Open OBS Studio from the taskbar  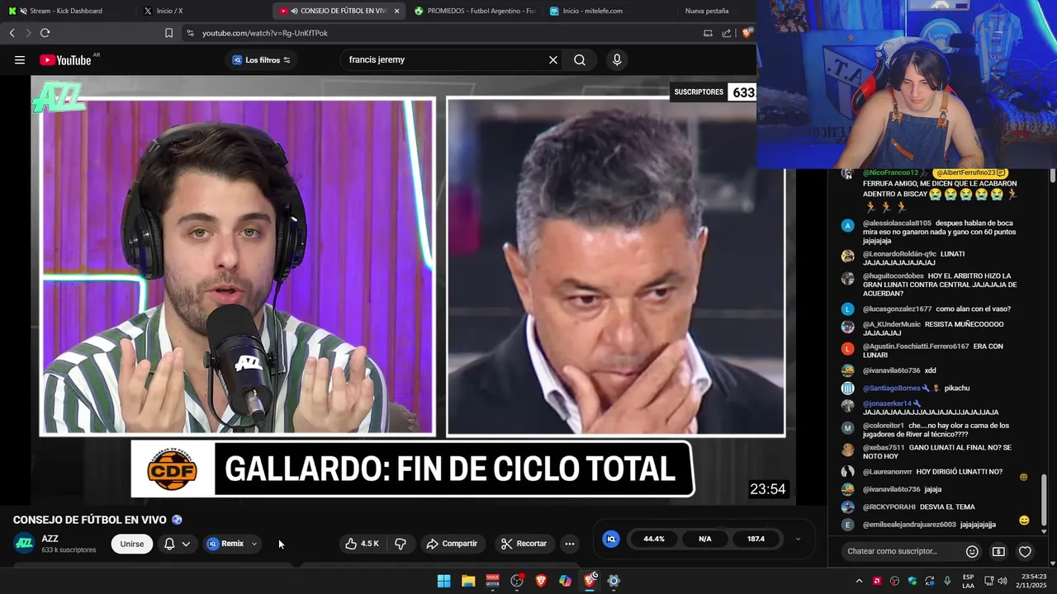pyautogui.click(x=517, y=581)
